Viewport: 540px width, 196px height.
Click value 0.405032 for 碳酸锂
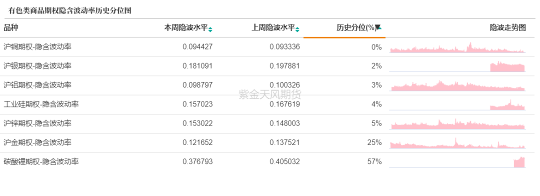pyautogui.click(x=285, y=161)
